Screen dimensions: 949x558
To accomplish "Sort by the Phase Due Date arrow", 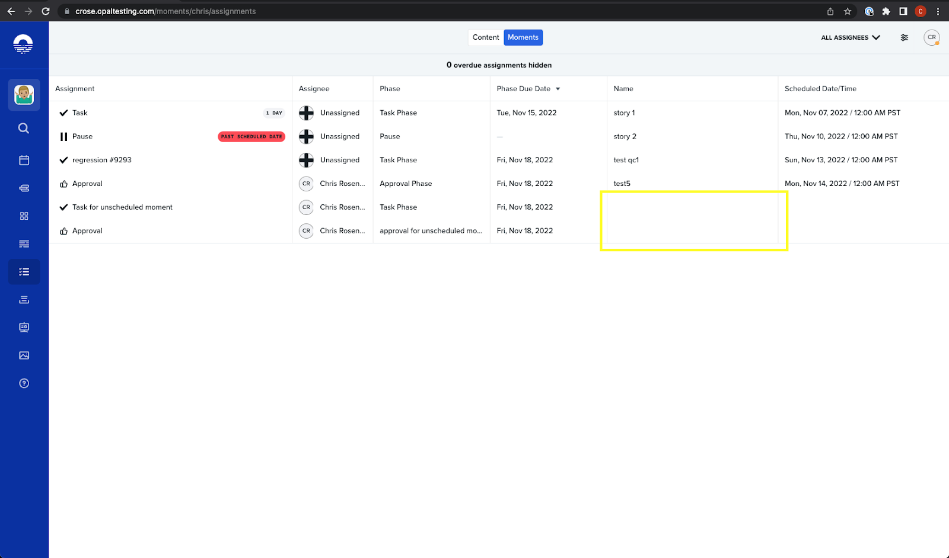I will tap(558, 89).
